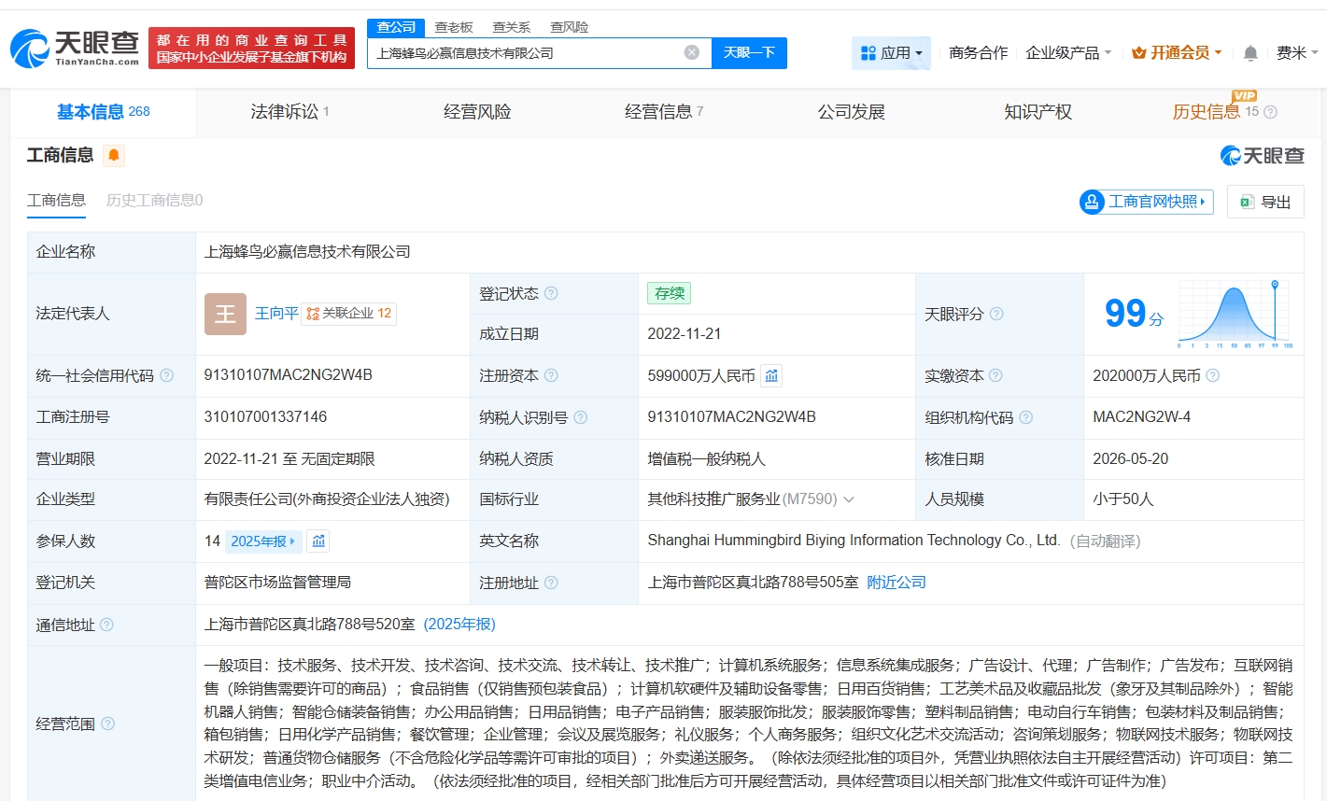
Task: Click the 成立日期 value 2022-11-21
Action: pyautogui.click(x=685, y=333)
